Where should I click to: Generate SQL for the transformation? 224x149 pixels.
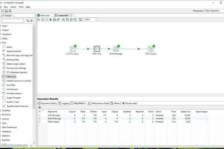click(71, 20)
